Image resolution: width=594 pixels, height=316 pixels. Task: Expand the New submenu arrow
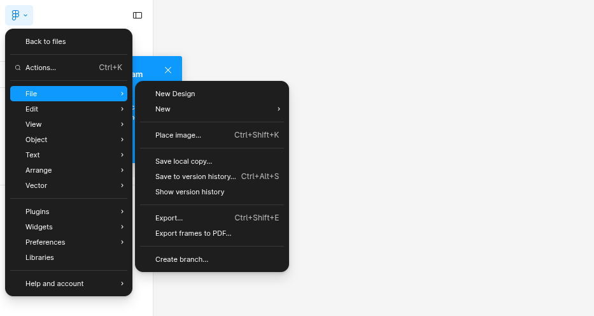click(278, 109)
